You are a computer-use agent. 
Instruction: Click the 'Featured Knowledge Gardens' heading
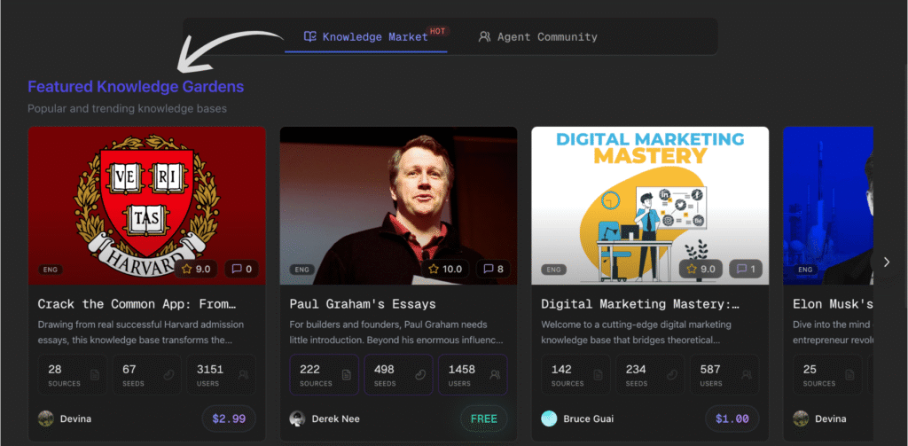[136, 87]
